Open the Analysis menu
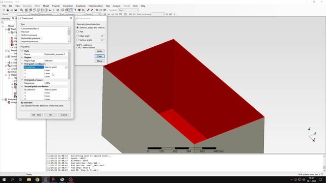The width and height of the screenshot is (326, 183). point(117,6)
